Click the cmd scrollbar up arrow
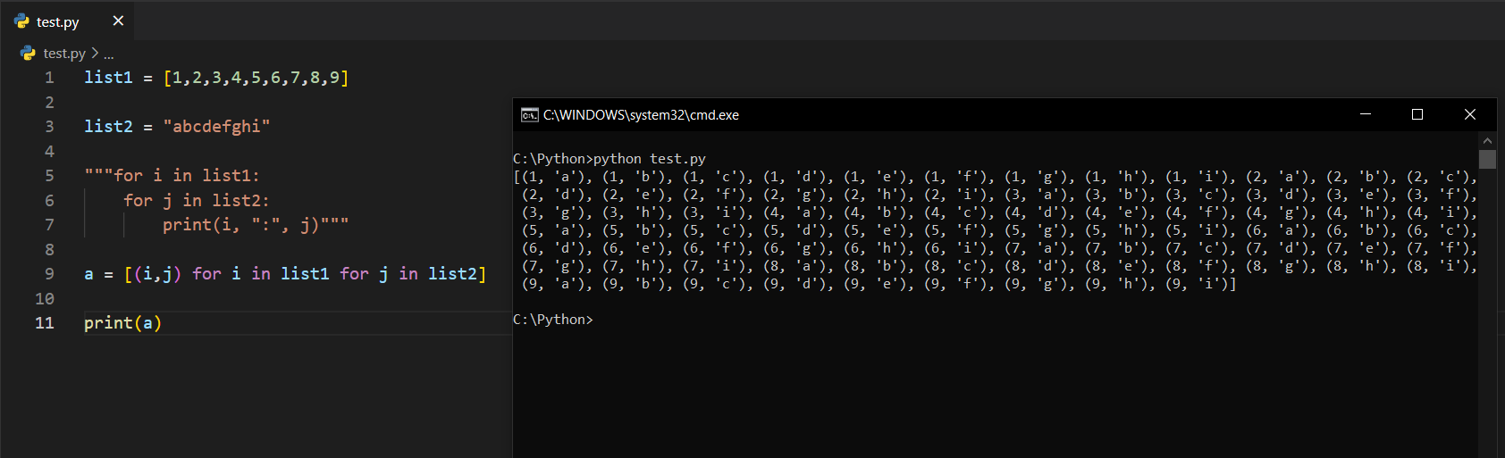This screenshot has width=1505, height=458. click(1487, 141)
